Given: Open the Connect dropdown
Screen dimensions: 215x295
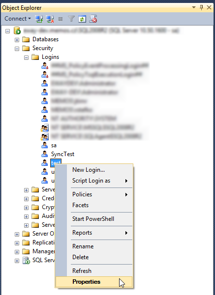Looking at the screenshot, I should tap(18, 19).
